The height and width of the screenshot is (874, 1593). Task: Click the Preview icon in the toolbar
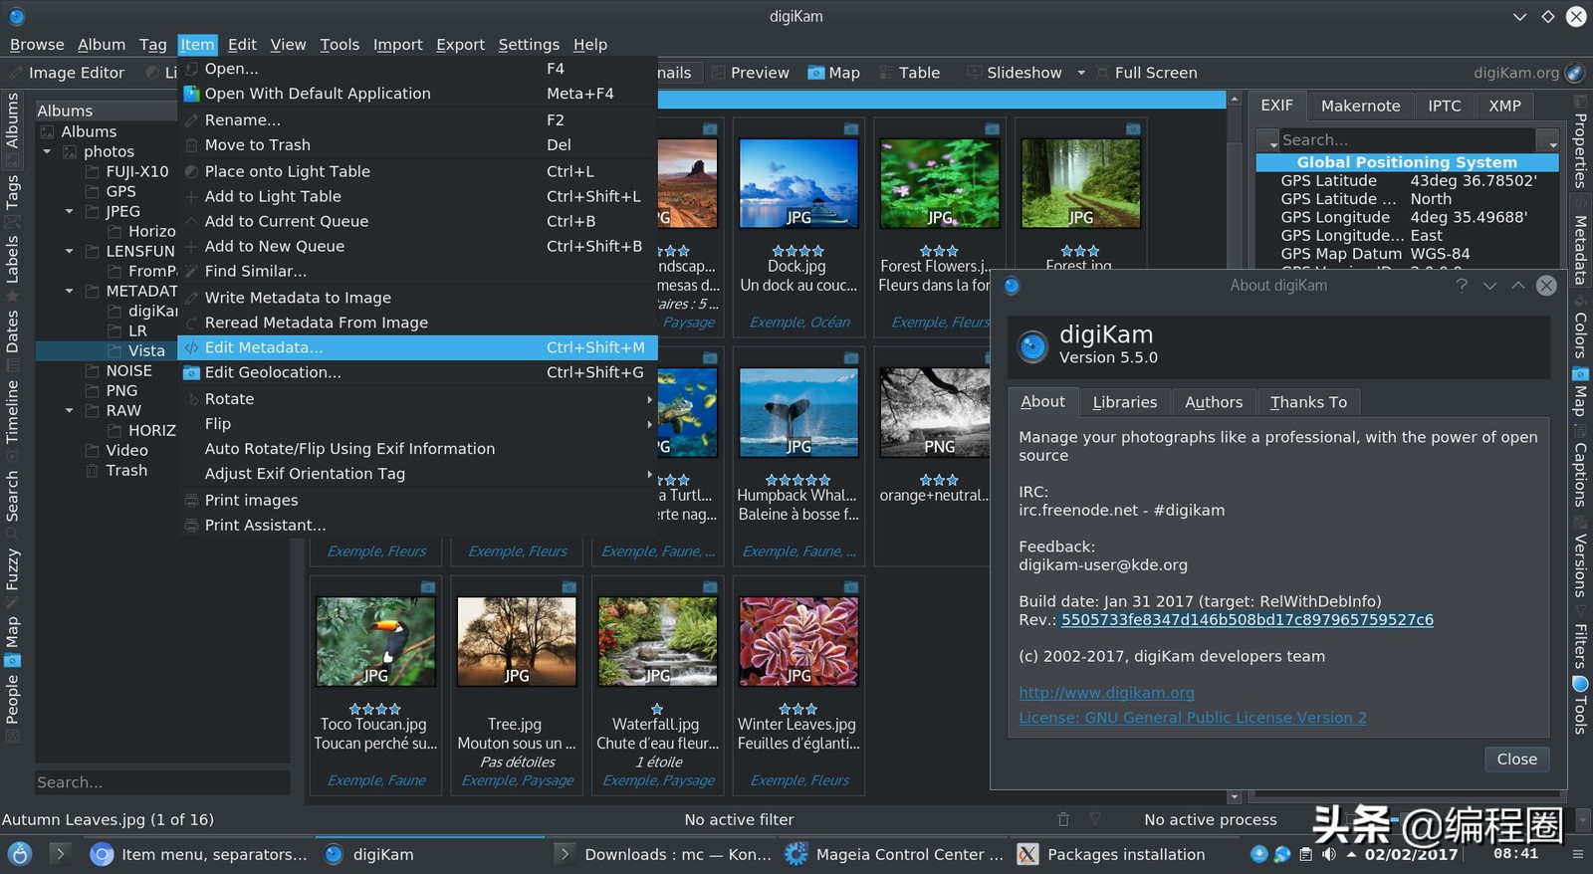tap(718, 73)
